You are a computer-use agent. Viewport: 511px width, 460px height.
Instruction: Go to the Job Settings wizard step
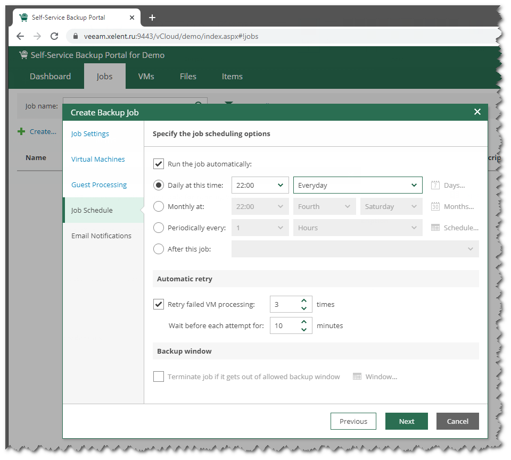coord(90,134)
